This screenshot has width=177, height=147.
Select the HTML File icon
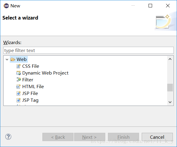[18, 86]
